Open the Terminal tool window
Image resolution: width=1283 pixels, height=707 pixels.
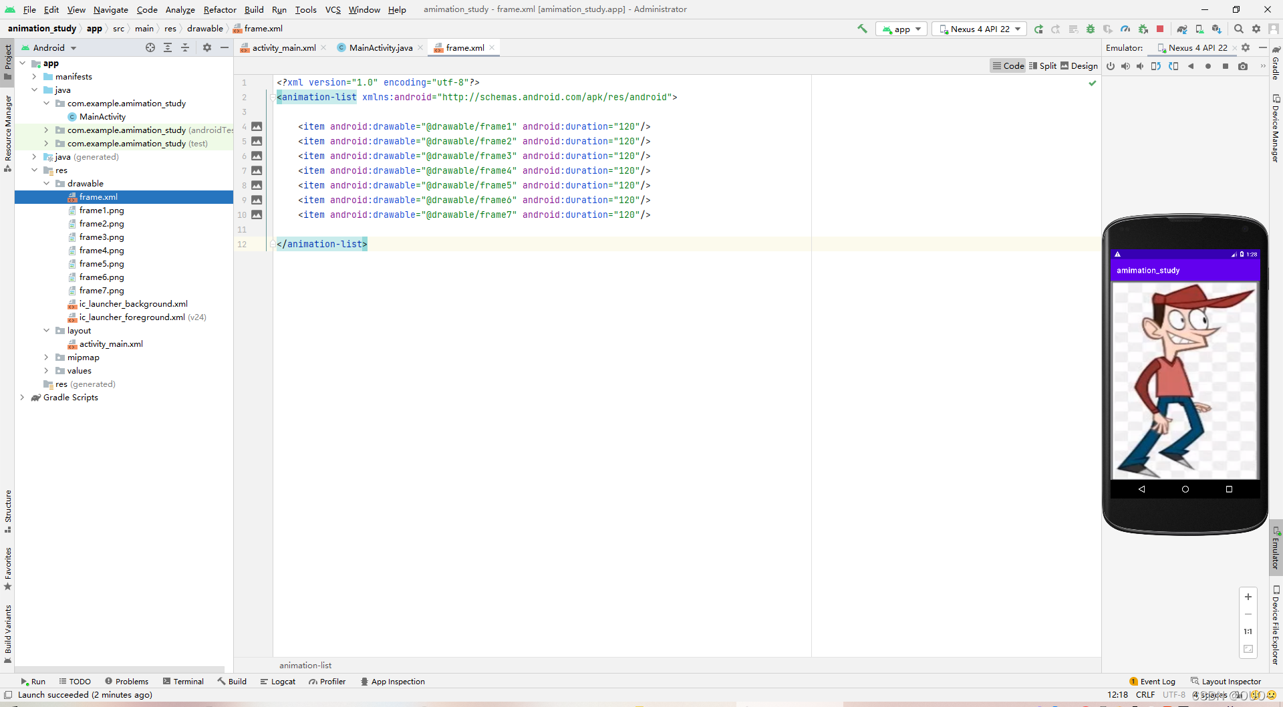click(x=184, y=682)
